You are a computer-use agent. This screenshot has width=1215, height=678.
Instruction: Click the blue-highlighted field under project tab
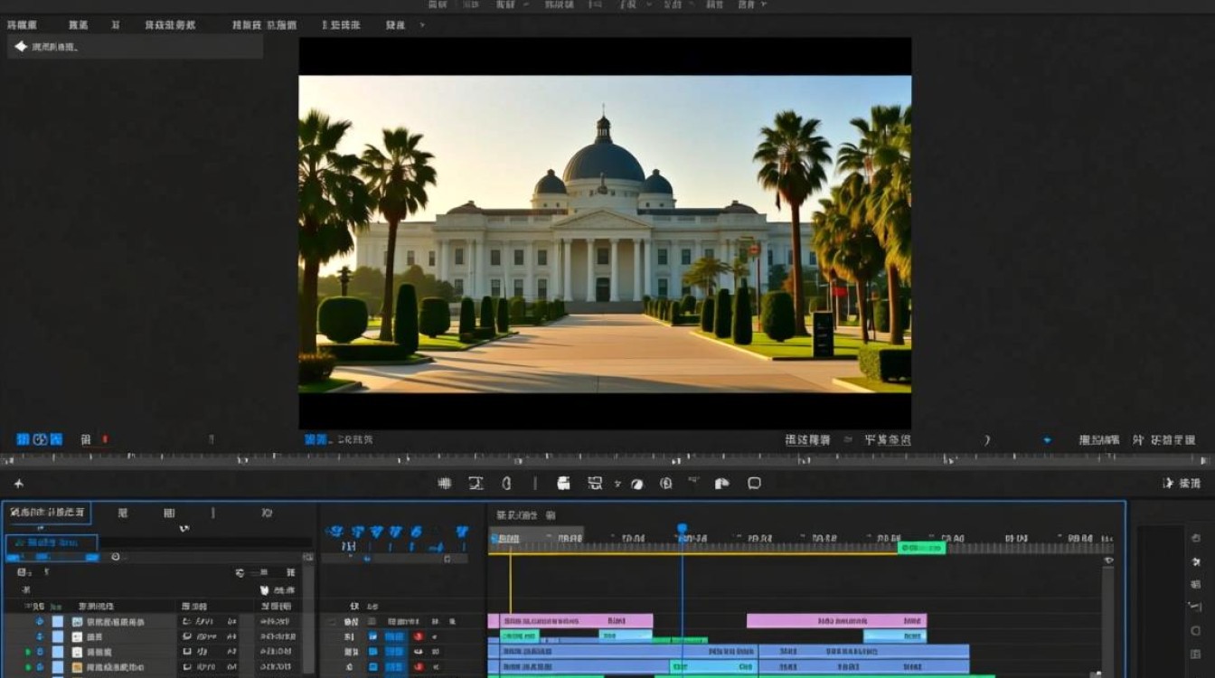(52, 542)
